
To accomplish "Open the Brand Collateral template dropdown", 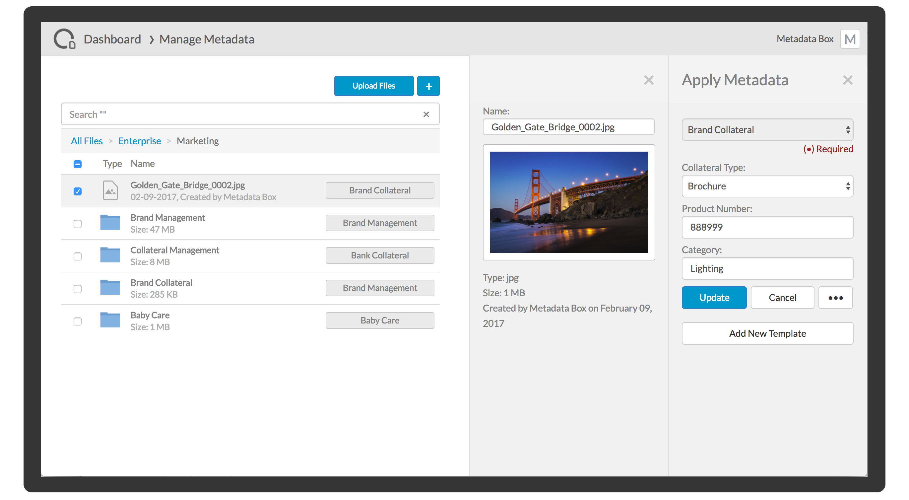I will 767,130.
